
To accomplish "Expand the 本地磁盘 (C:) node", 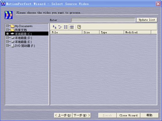I will pyautogui.click(x=7, y=34).
